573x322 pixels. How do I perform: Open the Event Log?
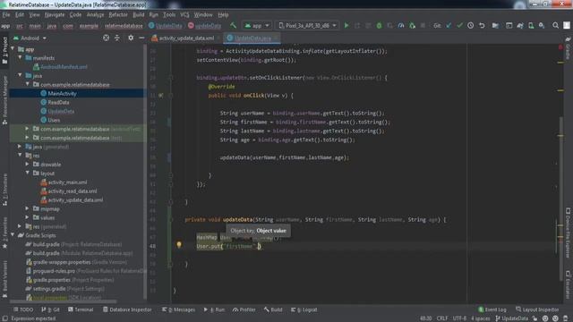tap(492, 309)
